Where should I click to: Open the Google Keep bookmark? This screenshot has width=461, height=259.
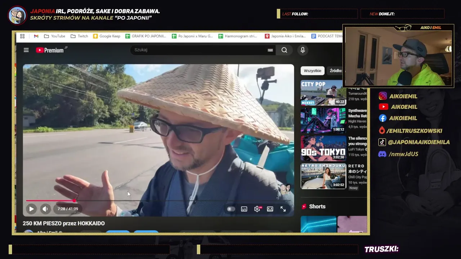pos(107,36)
